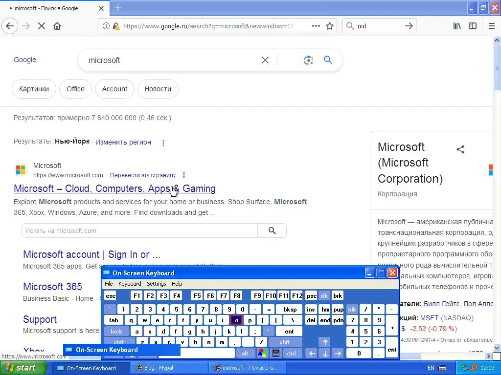Click the tab key on On-Screen Keyboard

[114, 320]
